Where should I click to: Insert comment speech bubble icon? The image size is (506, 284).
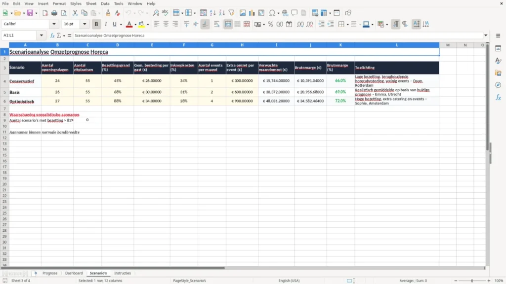[x=295, y=13]
